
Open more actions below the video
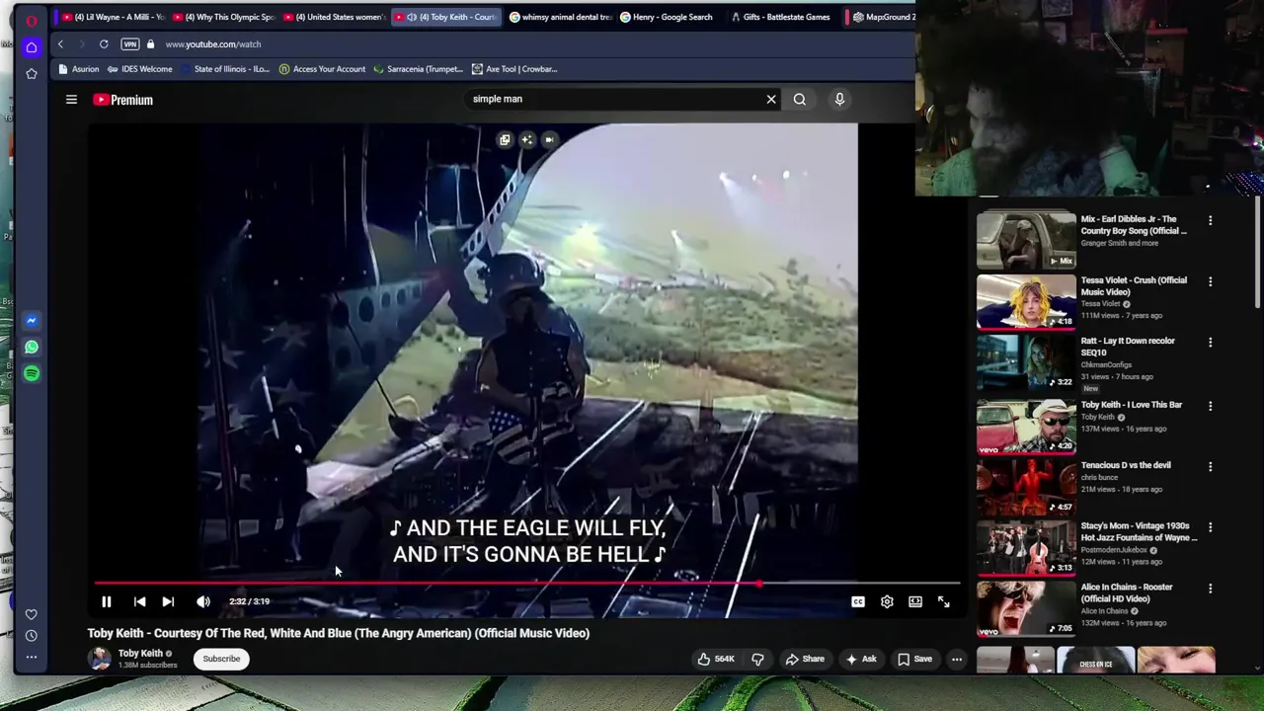pos(957,659)
